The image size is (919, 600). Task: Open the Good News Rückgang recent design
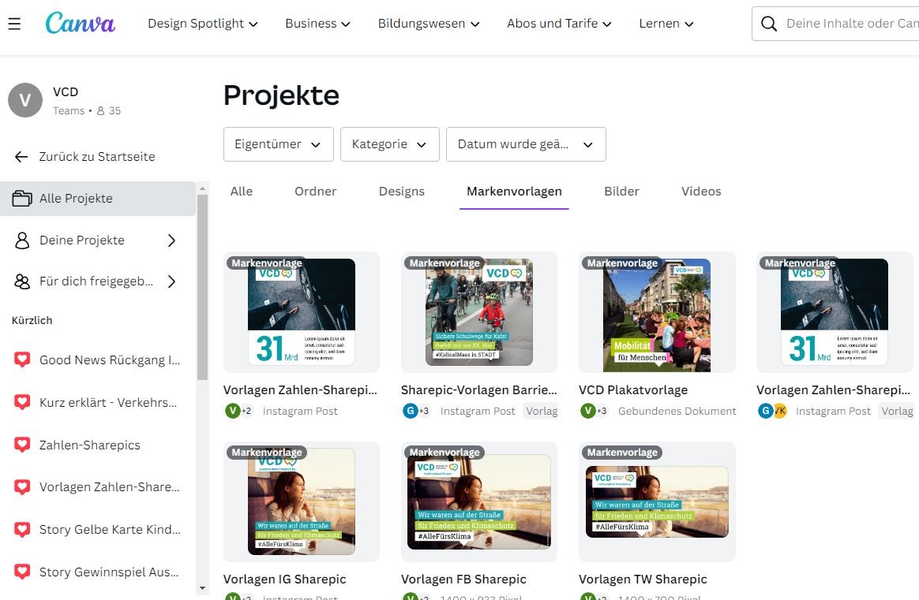[x=109, y=360]
